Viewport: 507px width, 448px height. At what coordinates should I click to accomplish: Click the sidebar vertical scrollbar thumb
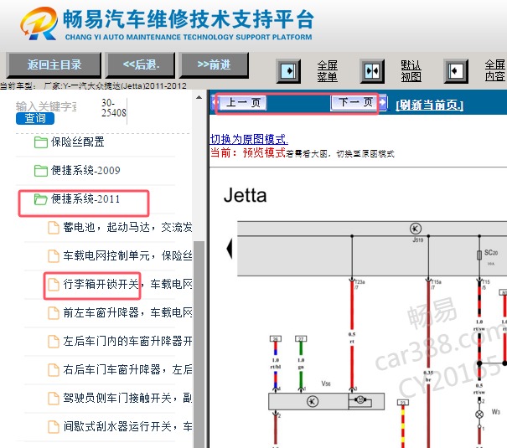click(199, 344)
